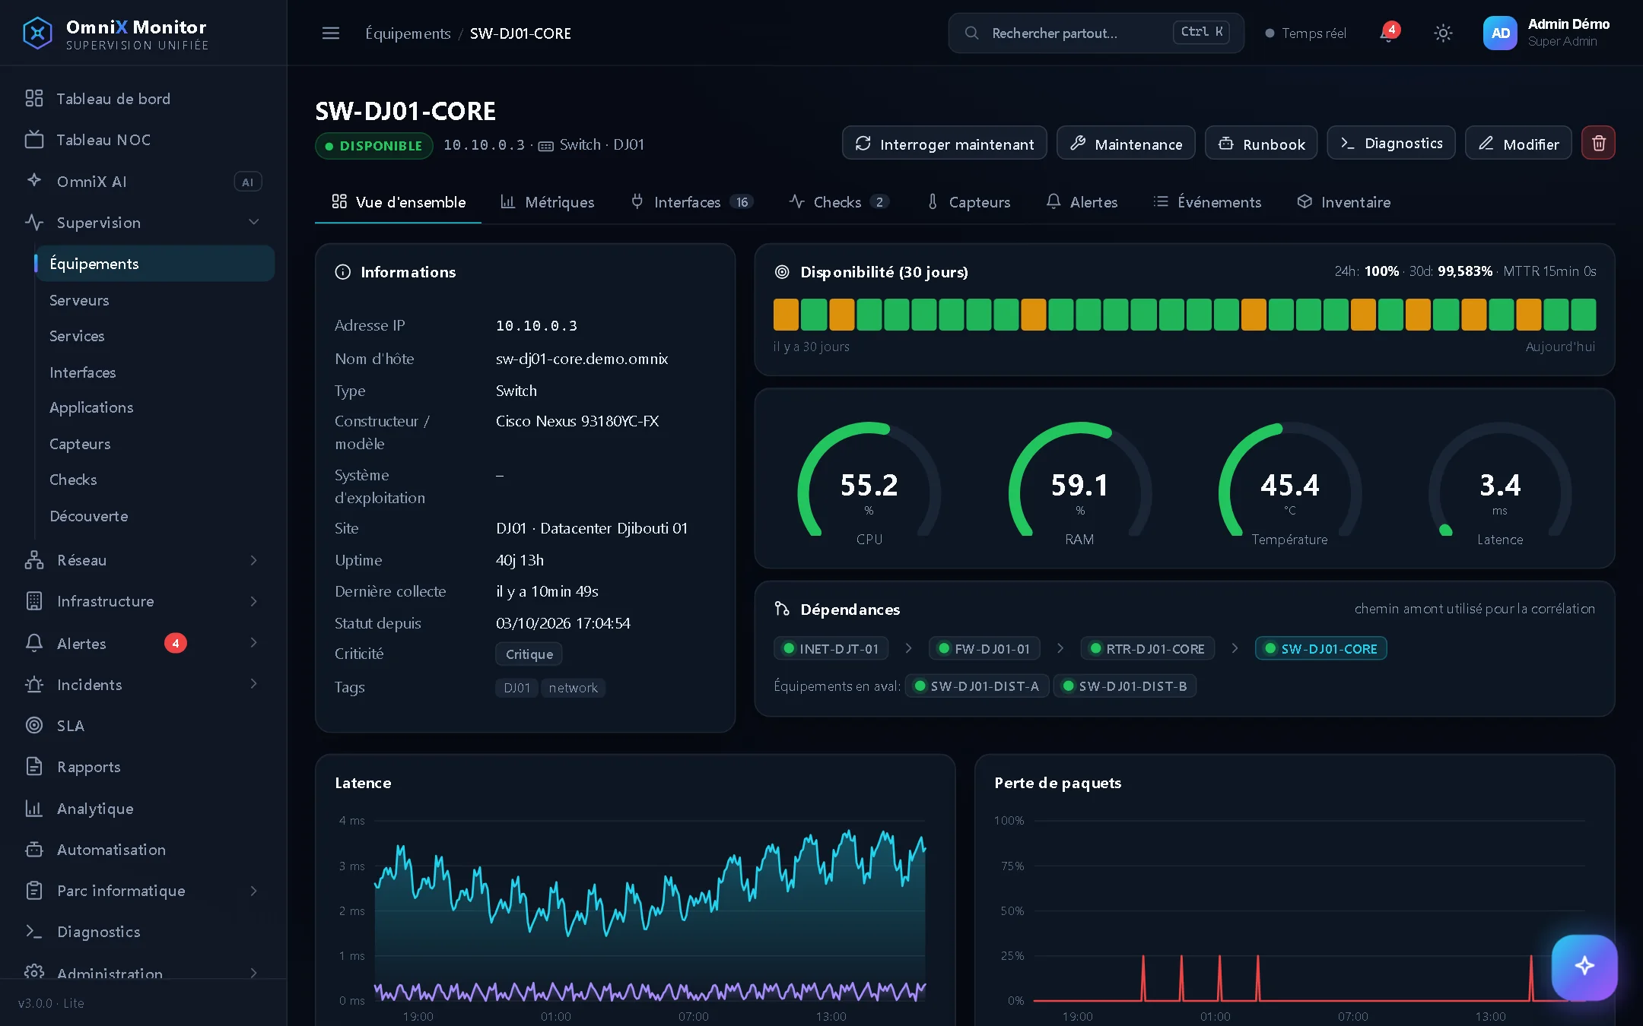Click the OmniX Monitor logo icon
This screenshot has width=1643, height=1026.
click(37, 33)
